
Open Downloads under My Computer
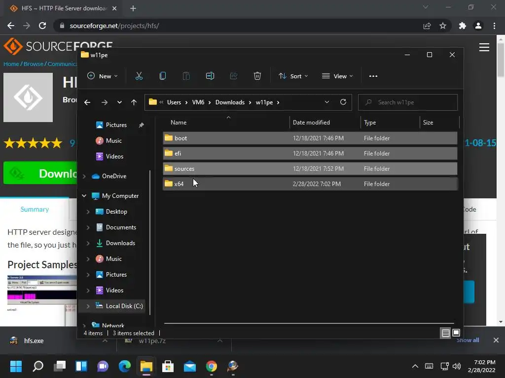tap(120, 243)
